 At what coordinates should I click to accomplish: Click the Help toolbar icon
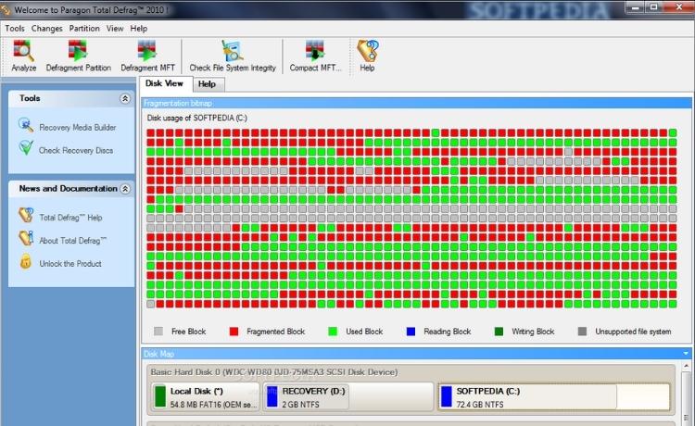[368, 51]
